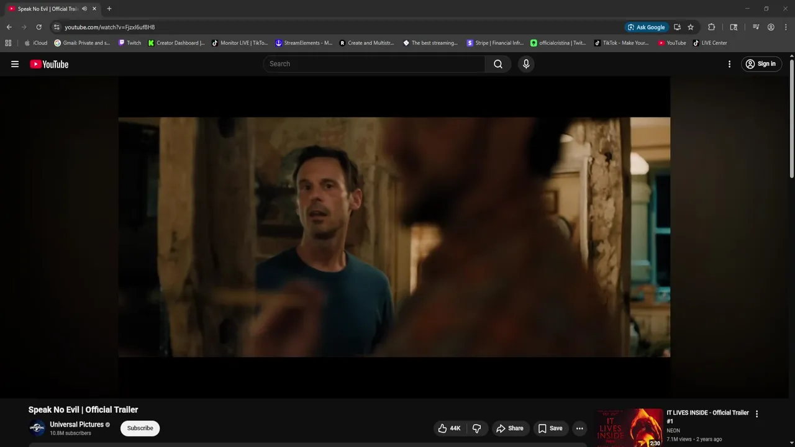Open the 'TikTok - Make Your...' bookmark
This screenshot has height=447, width=795.
pos(621,43)
